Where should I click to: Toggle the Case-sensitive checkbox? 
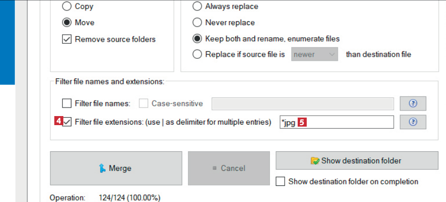[x=143, y=104]
